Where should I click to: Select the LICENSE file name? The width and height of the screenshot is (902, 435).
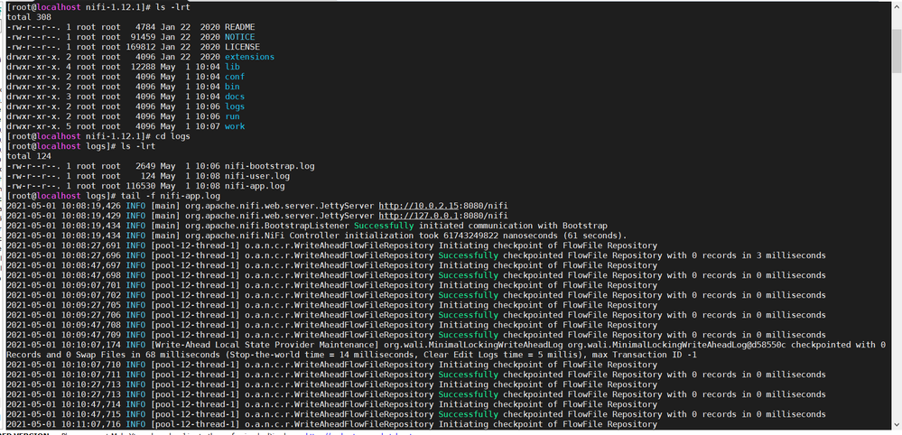coord(242,47)
